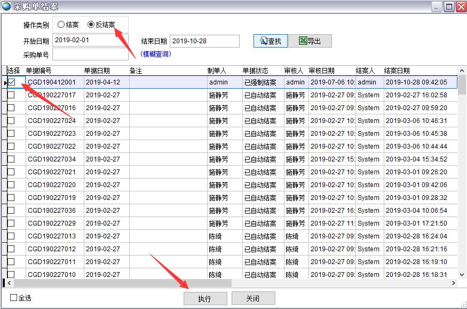
Task: Click the 查找 search button
Action: [270, 41]
